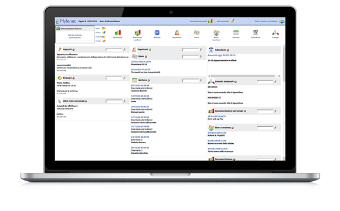Click the Note personali pencil icon
Screen dimensions: 340x211
pos(233,21)
